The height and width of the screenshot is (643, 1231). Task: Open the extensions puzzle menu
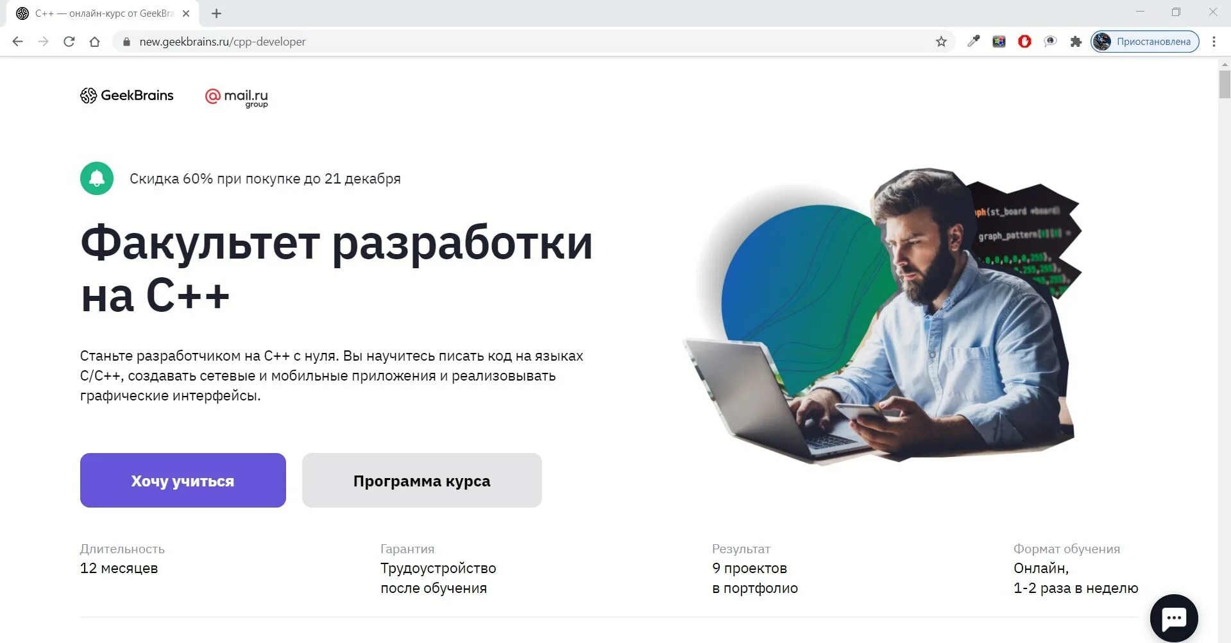click(x=1076, y=42)
